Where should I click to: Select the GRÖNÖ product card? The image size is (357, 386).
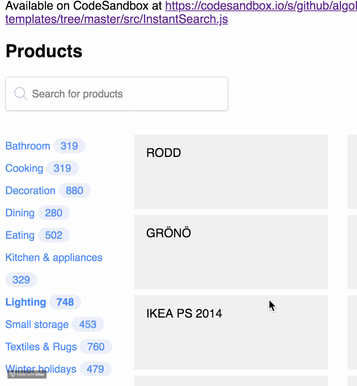(x=231, y=252)
